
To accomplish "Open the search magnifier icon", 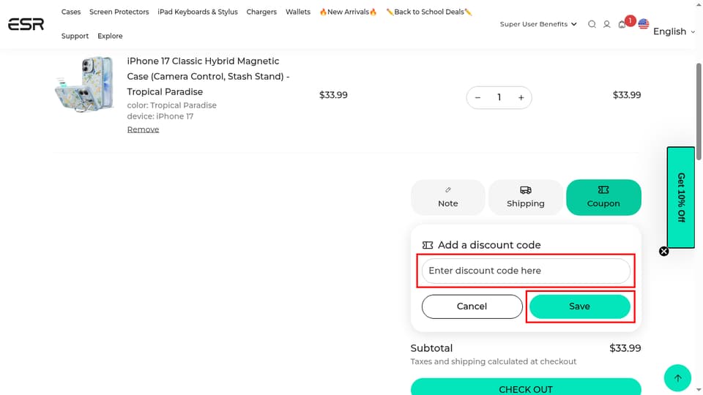I will tap(592, 24).
